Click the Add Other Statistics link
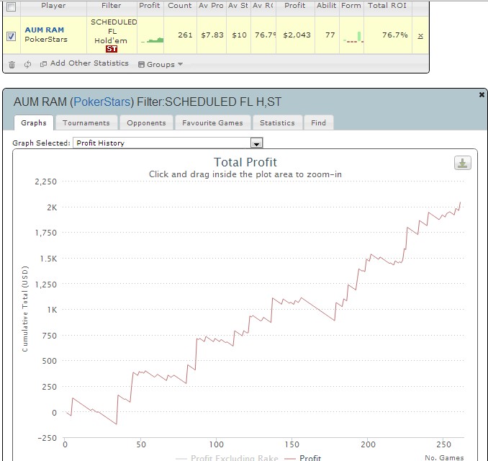Image resolution: width=488 pixels, height=461 pixels. [x=89, y=63]
